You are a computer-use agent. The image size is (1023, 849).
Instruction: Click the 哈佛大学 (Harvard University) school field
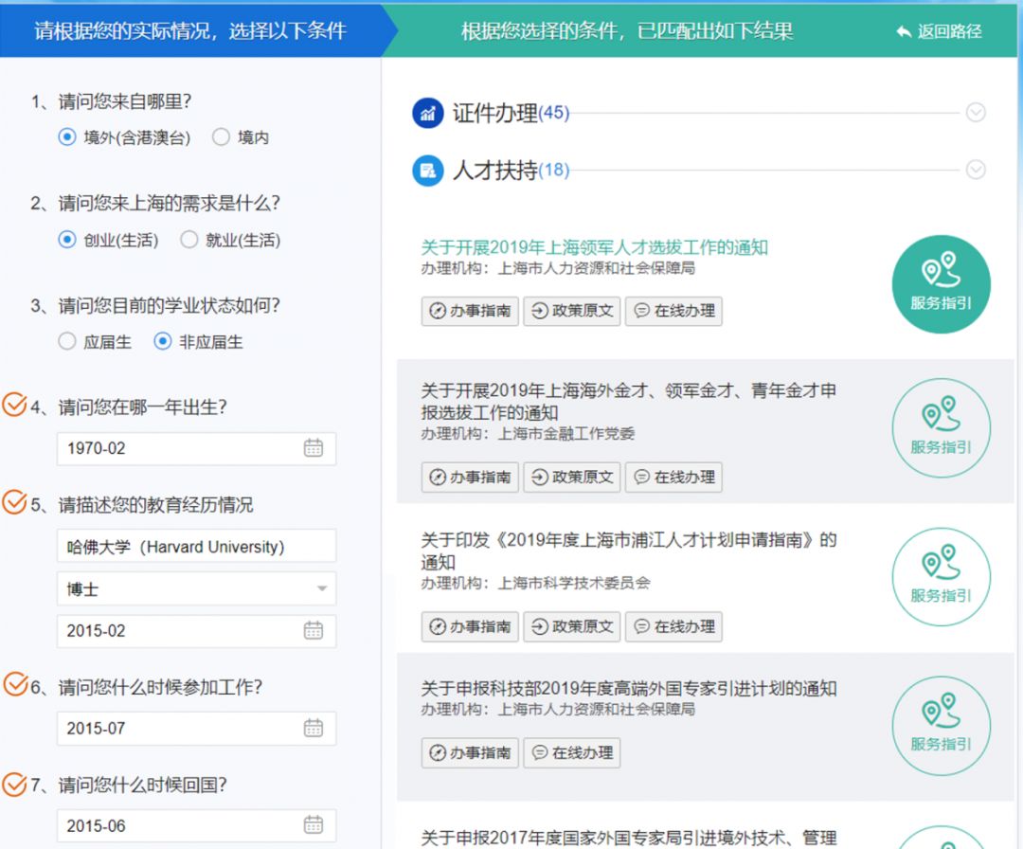point(196,546)
